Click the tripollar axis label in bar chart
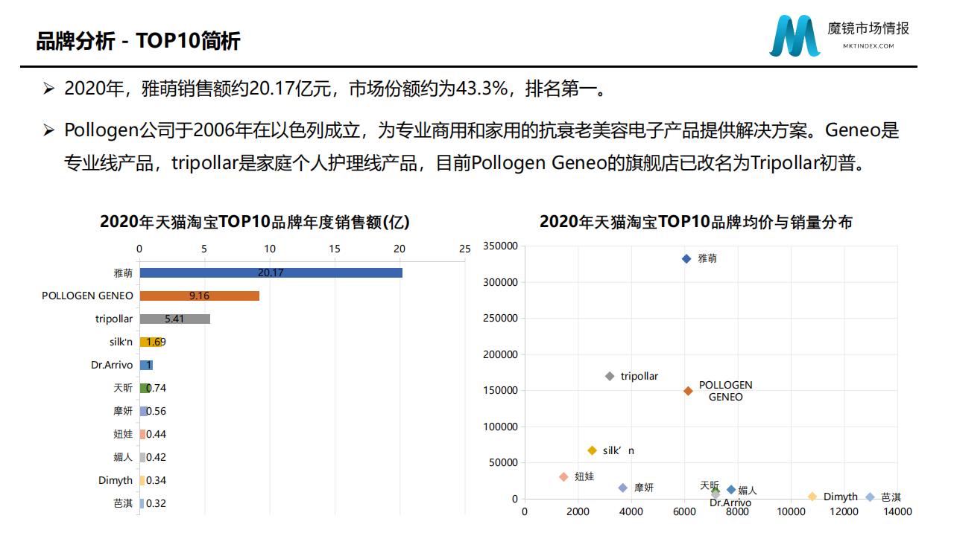The width and height of the screenshot is (954, 536). pos(114,319)
